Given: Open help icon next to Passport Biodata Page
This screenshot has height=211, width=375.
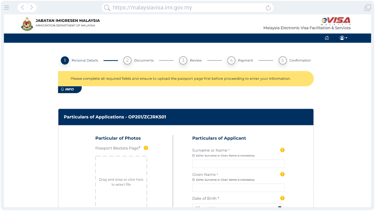Looking at the screenshot, I should point(146,148).
